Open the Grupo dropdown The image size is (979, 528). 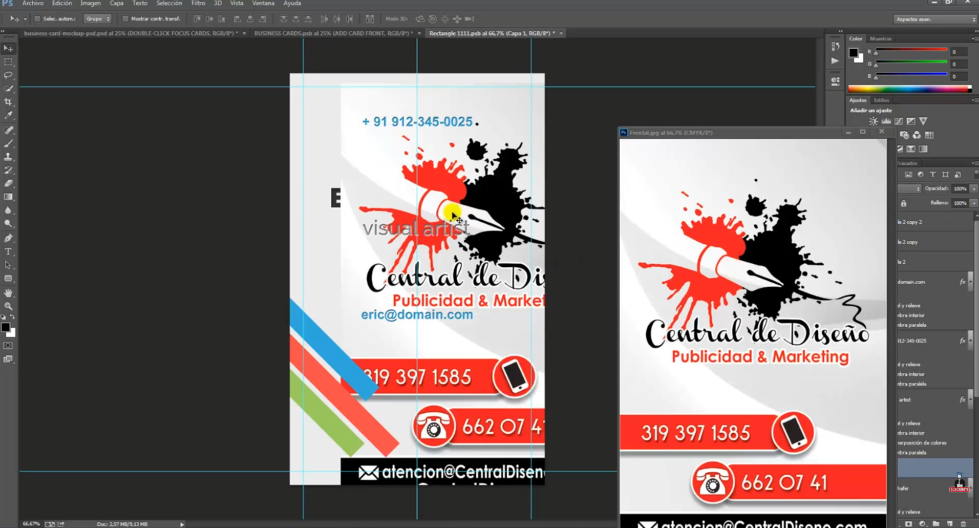coord(97,19)
